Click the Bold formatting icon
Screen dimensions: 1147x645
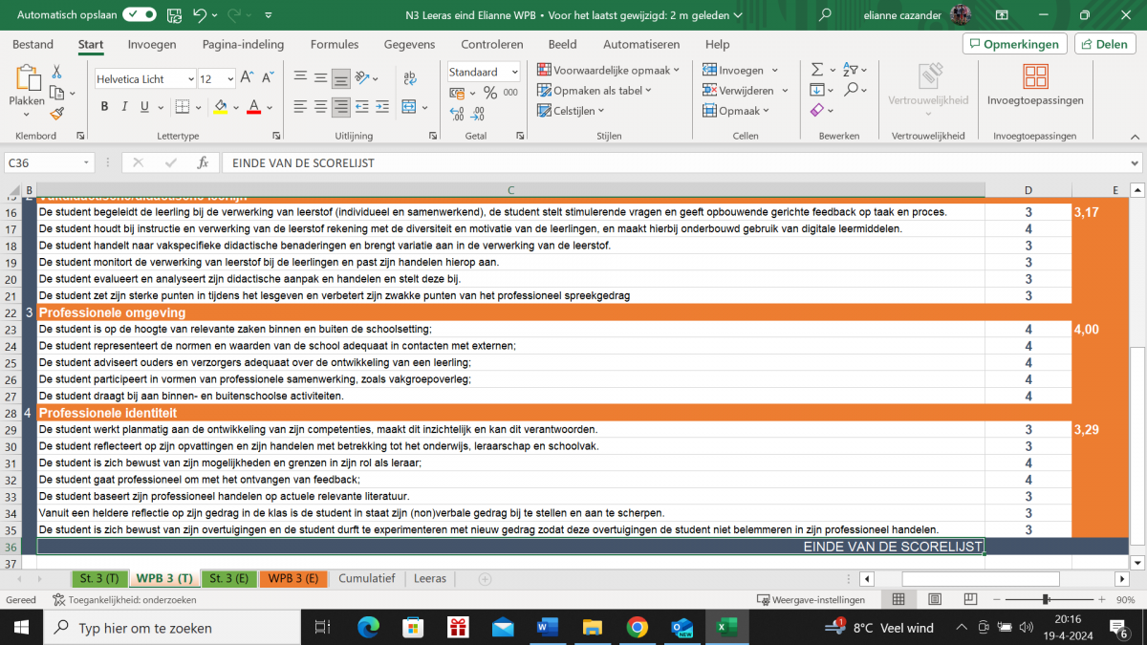click(x=105, y=107)
